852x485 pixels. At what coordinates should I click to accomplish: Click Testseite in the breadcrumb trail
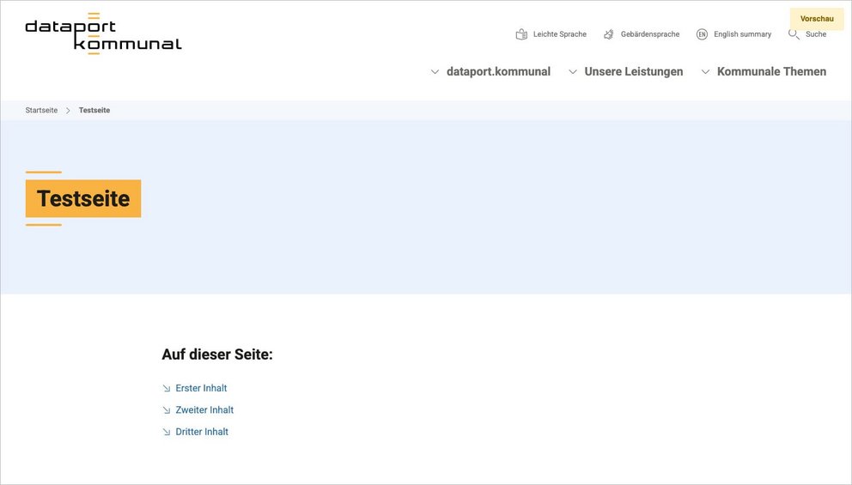click(94, 111)
